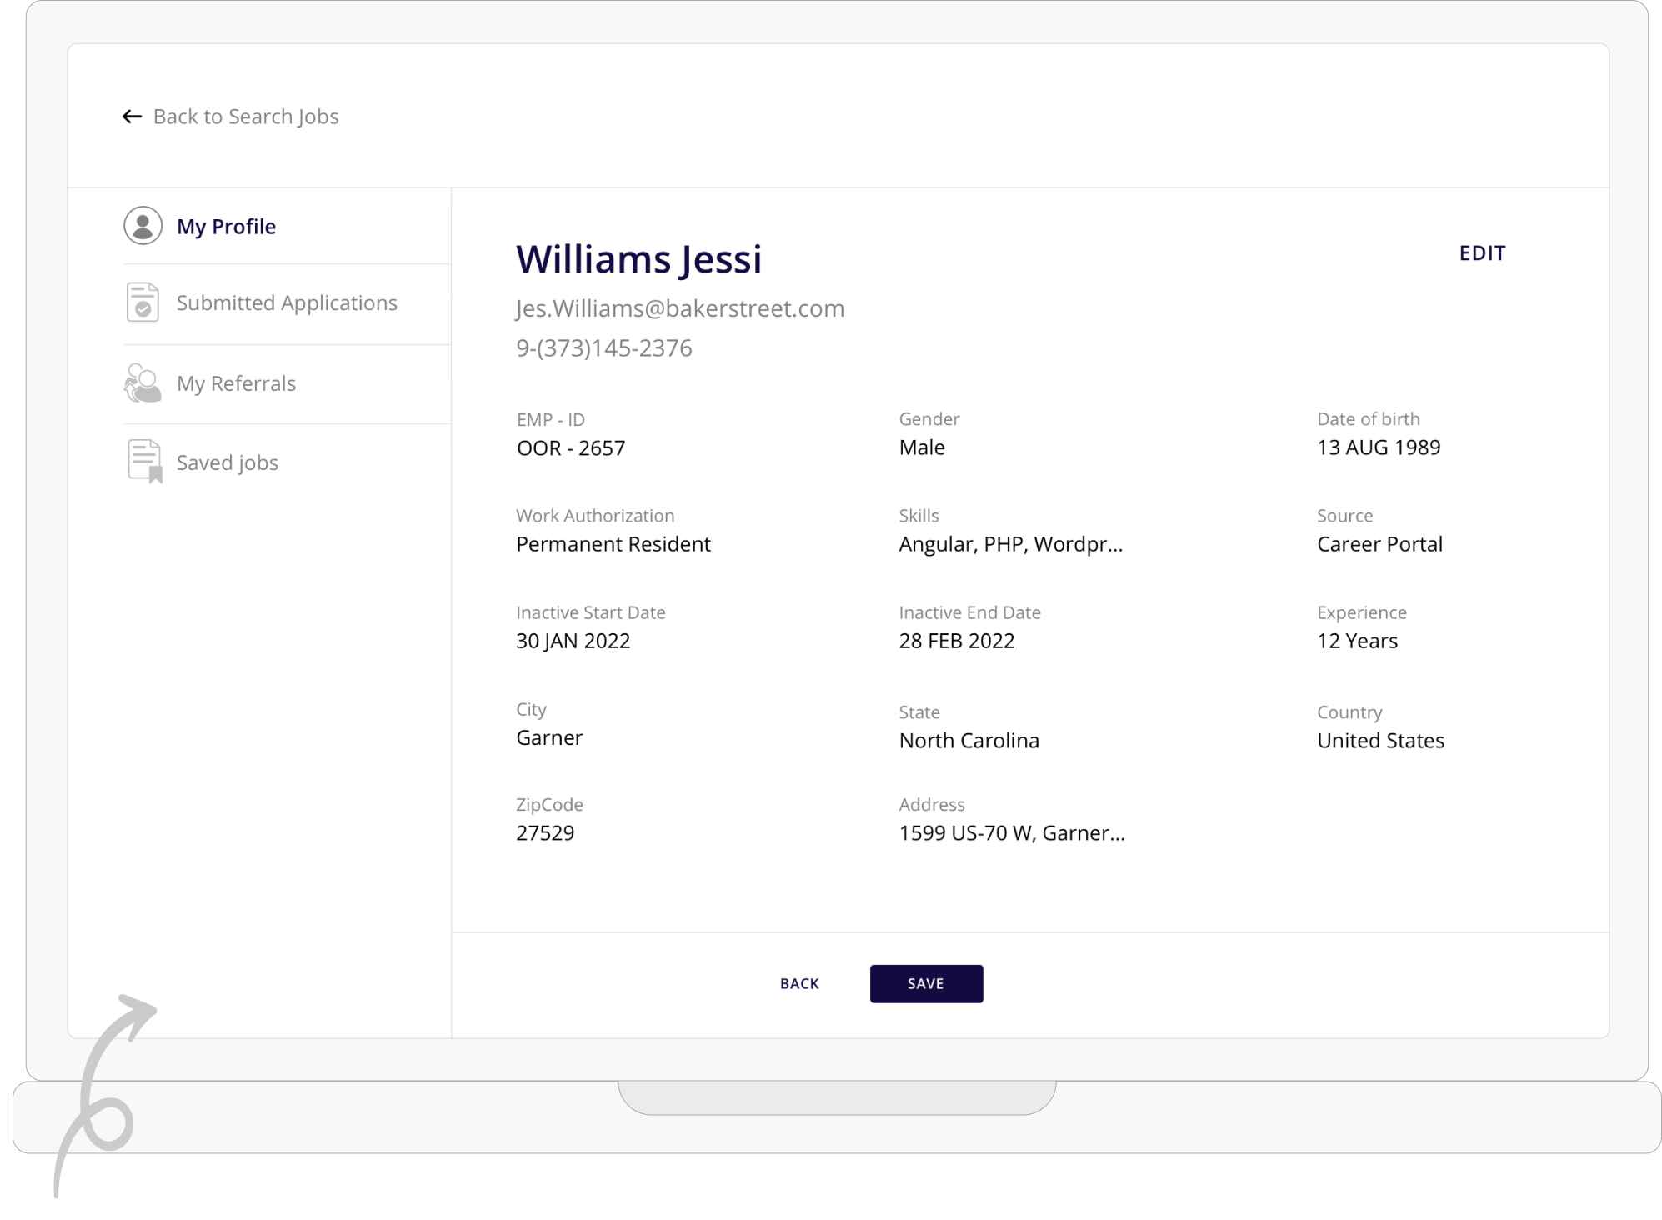This screenshot has width=1662, height=1220.
Task: Select Saved jobs in sidebar
Action: 227,462
